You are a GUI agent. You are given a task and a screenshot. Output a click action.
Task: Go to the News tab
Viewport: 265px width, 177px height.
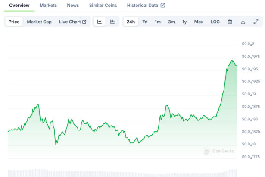coord(73,6)
